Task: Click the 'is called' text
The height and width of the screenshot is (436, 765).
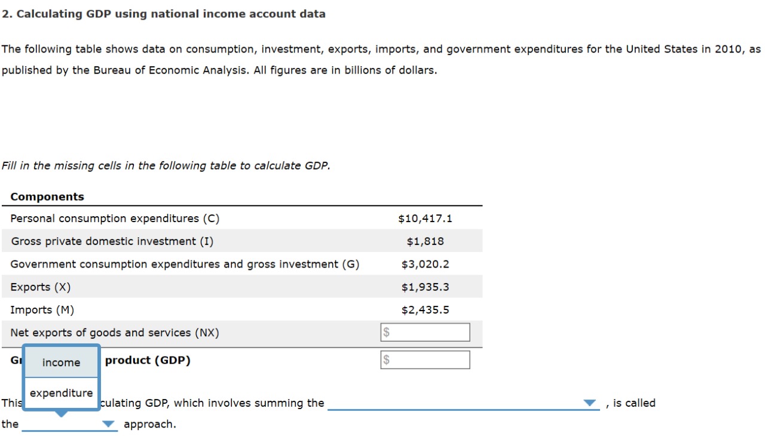Action: coord(634,403)
